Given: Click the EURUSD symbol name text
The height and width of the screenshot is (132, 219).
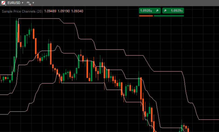Looking at the screenshot, I should pyautogui.click(x=14, y=3).
